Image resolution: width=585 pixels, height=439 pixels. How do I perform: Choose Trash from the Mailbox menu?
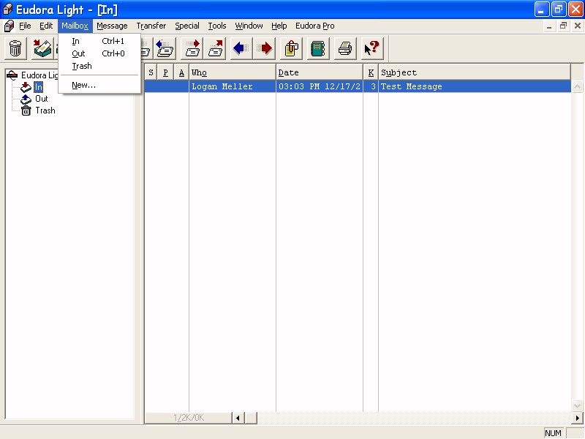coord(99,66)
